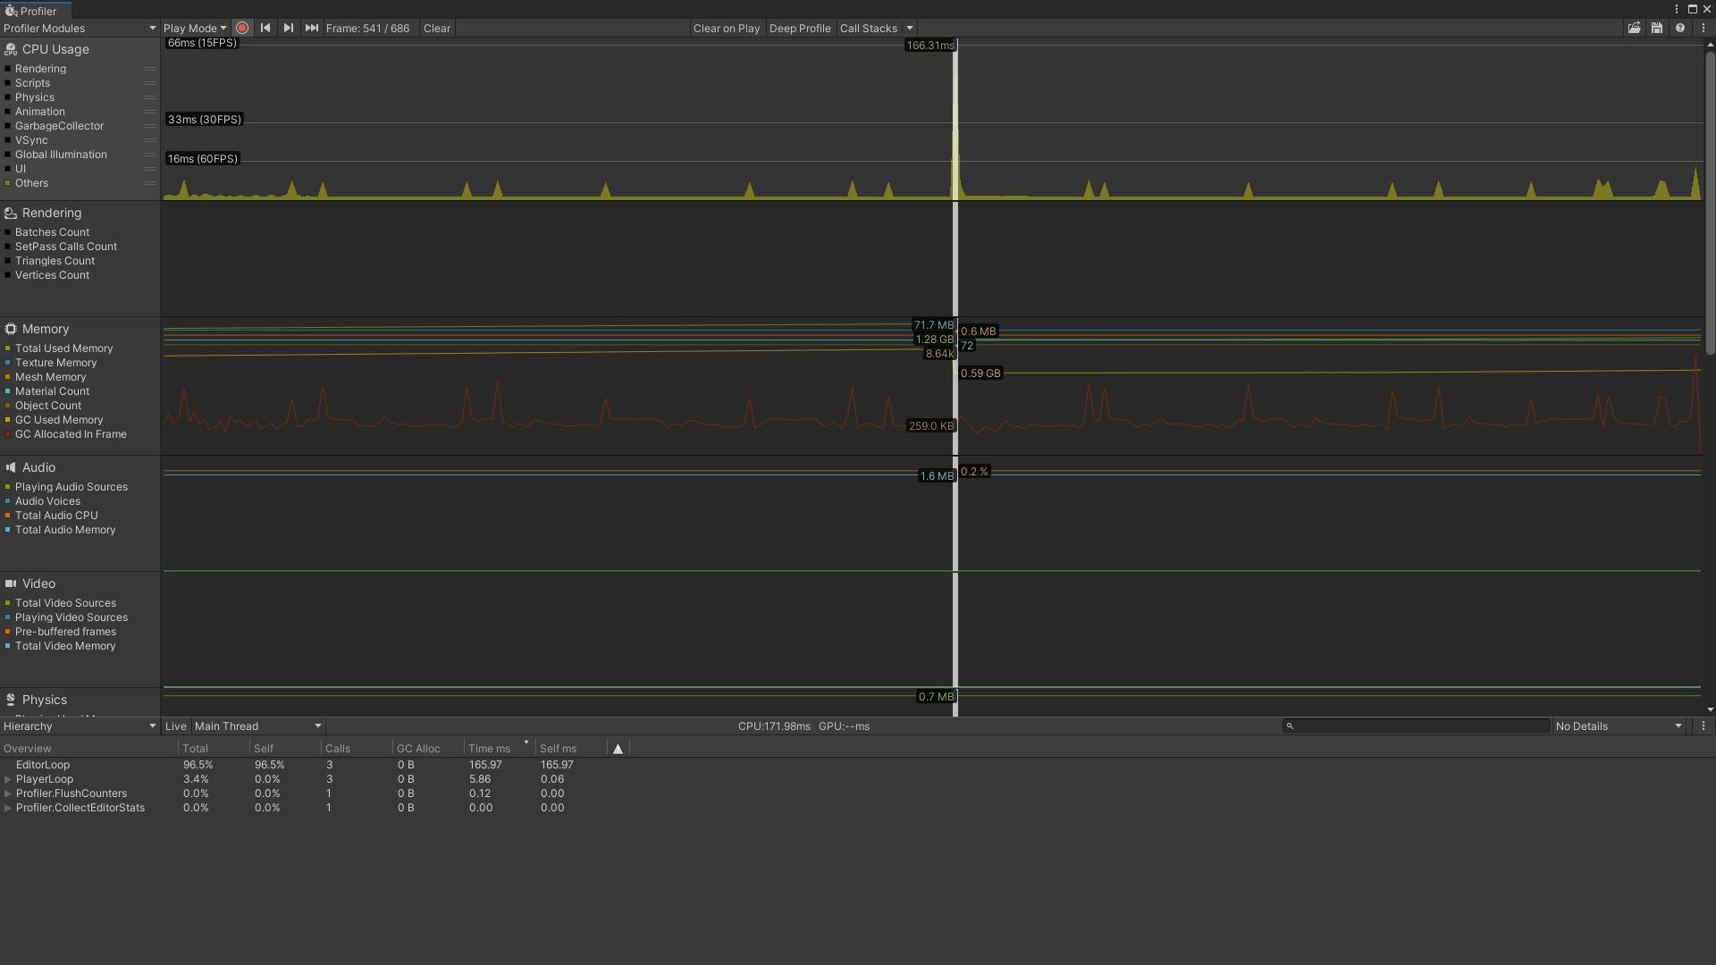1716x965 pixels.
Task: Open the Call Stacks options arrow
Action: 910,28
